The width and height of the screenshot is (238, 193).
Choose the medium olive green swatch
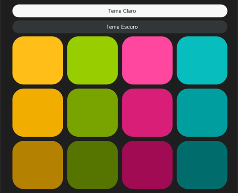click(93, 113)
